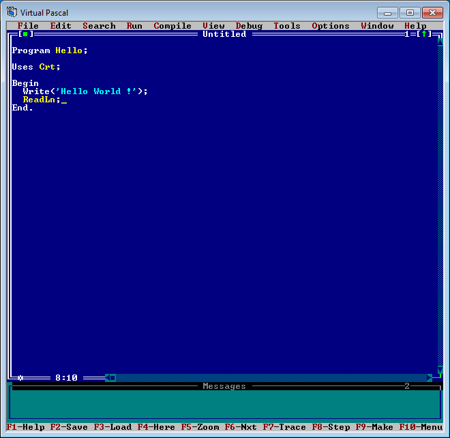Click the editor window close box icon
450x438 pixels.
pos(25,34)
